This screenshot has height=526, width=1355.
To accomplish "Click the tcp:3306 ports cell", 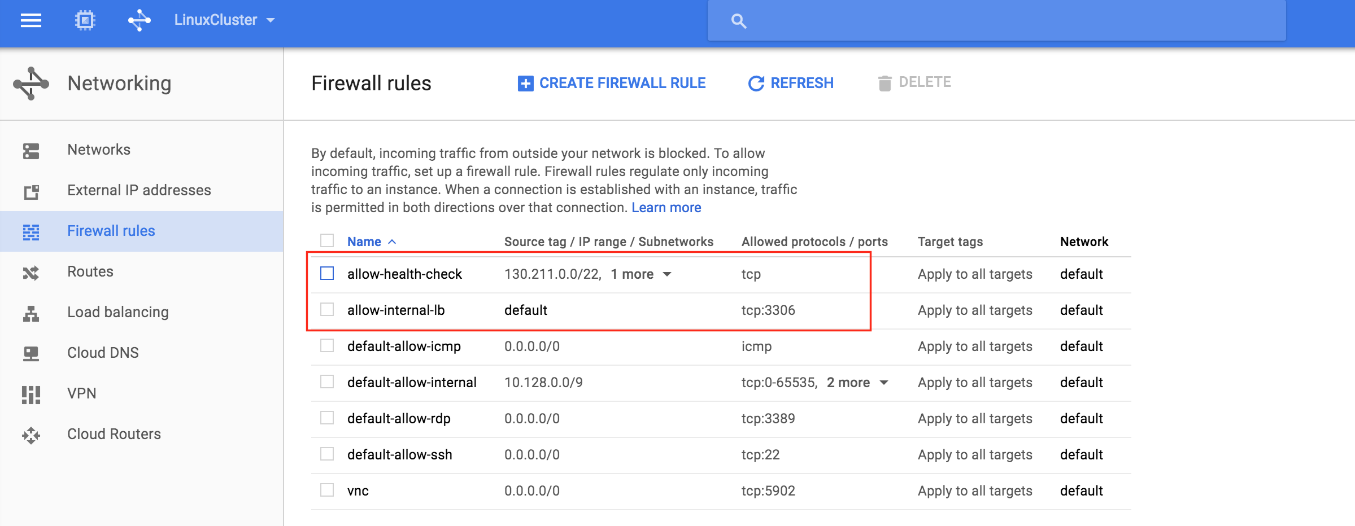I will point(768,310).
